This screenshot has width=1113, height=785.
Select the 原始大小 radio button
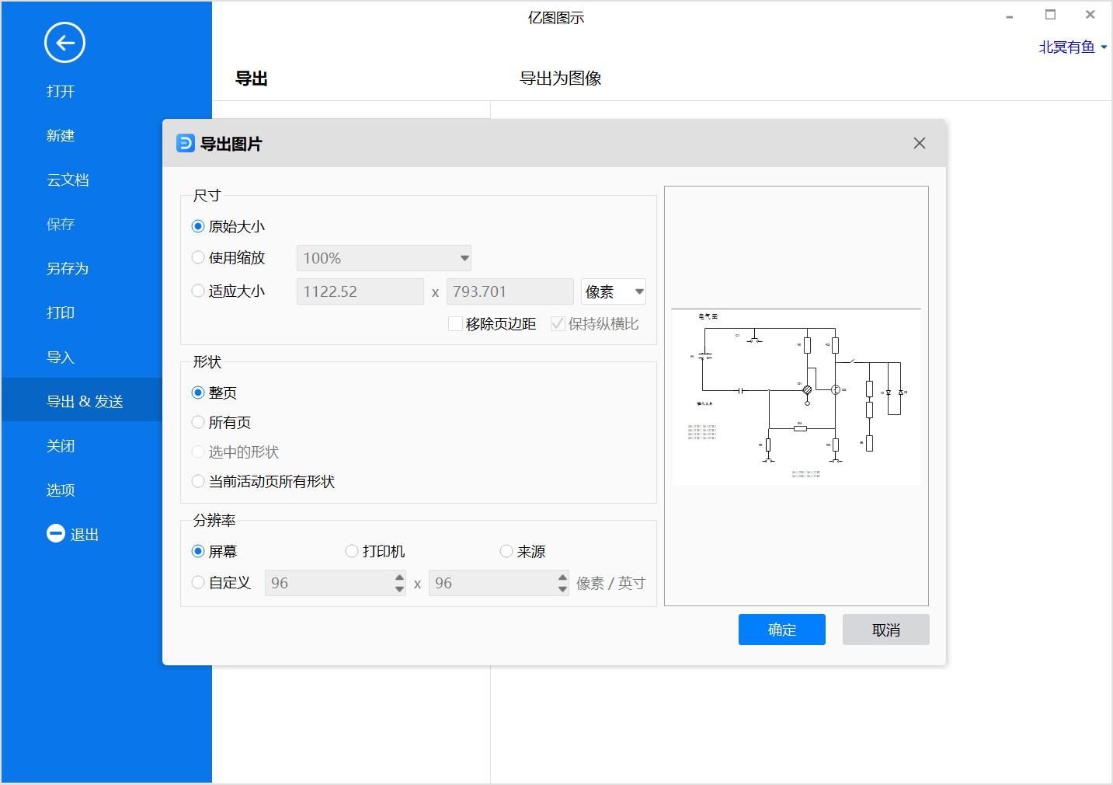[198, 226]
